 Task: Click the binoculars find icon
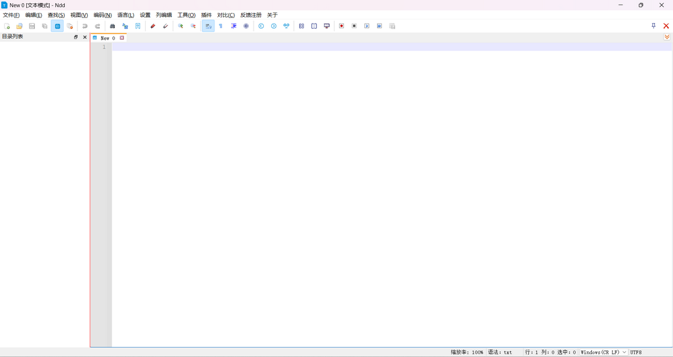(112, 26)
